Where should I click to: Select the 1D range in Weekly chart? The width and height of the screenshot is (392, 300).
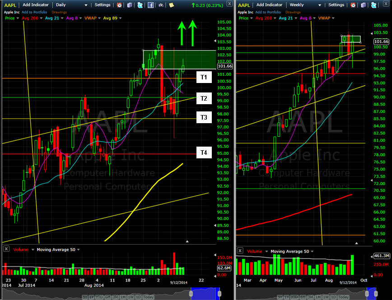[333, 297]
